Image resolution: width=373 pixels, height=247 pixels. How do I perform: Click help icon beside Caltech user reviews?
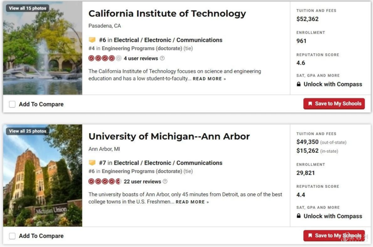[x=162, y=58]
